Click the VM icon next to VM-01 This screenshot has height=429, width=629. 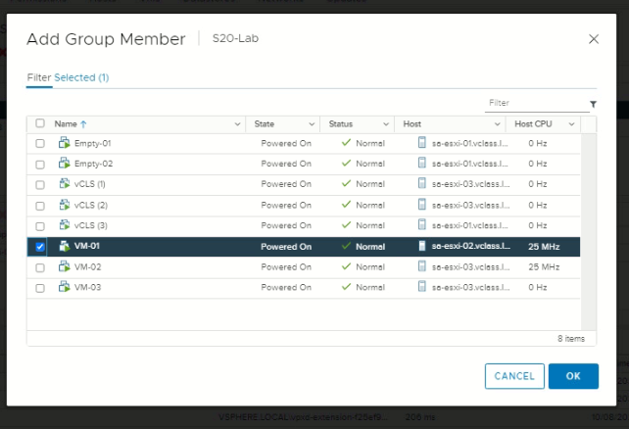65,246
